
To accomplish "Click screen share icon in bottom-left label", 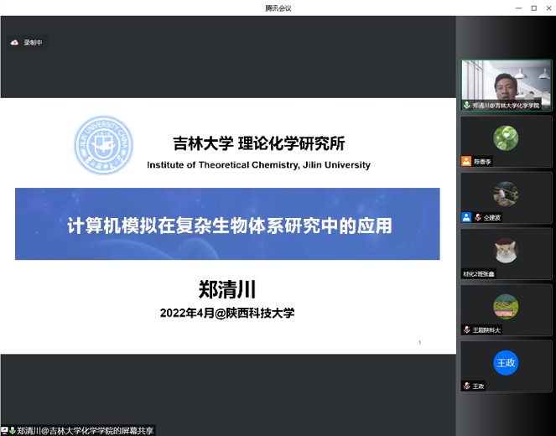I will pyautogui.click(x=4, y=430).
